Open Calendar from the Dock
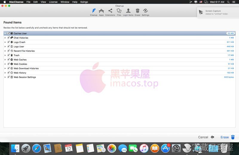 [x=69, y=148]
